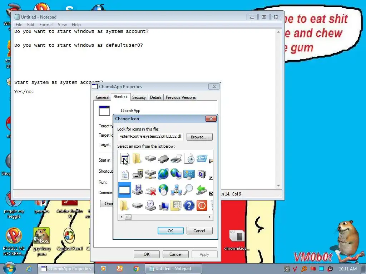Choose the floppy drive icon
Viewport: 366px width, 274px height.
[x=138, y=174]
